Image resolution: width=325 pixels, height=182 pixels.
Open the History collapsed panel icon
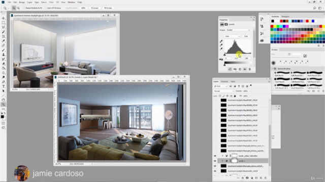[262, 19]
